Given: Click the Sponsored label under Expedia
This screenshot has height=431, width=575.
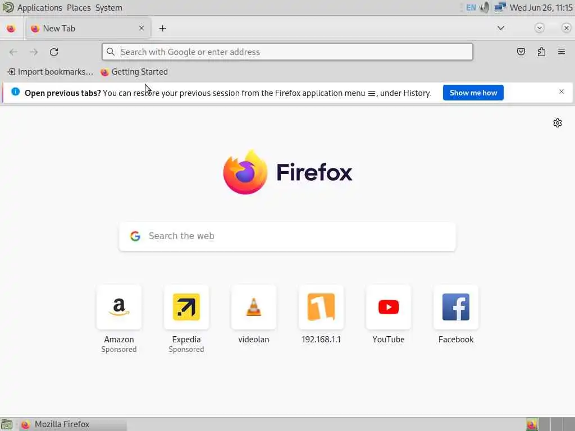Looking at the screenshot, I should [x=186, y=349].
